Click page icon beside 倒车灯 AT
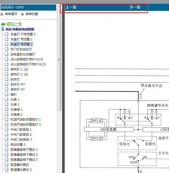 pyautogui.click(x=7, y=89)
